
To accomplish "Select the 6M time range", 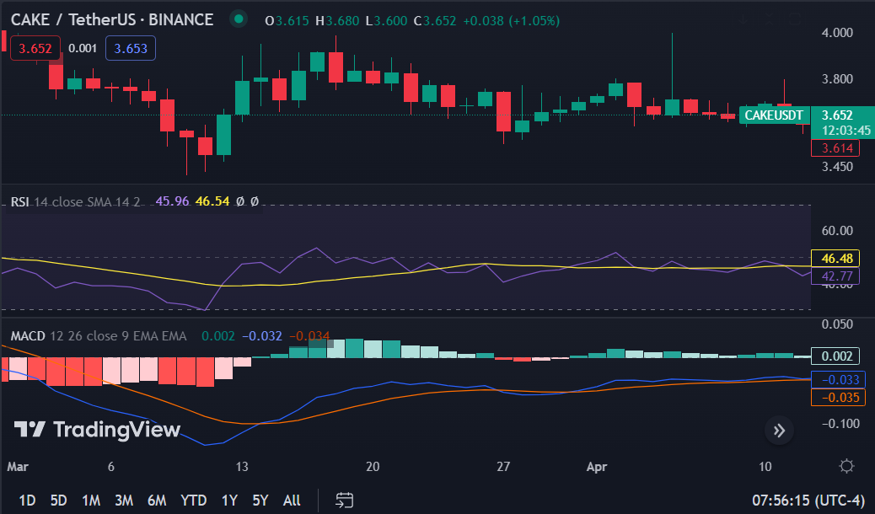I will point(157,500).
